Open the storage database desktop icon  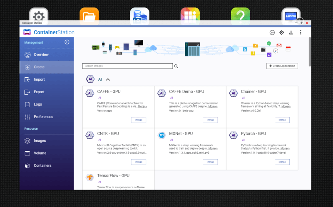click(139, 16)
